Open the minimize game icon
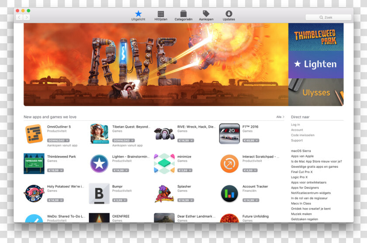The height and width of the screenshot is (243, 367). tap(164, 163)
